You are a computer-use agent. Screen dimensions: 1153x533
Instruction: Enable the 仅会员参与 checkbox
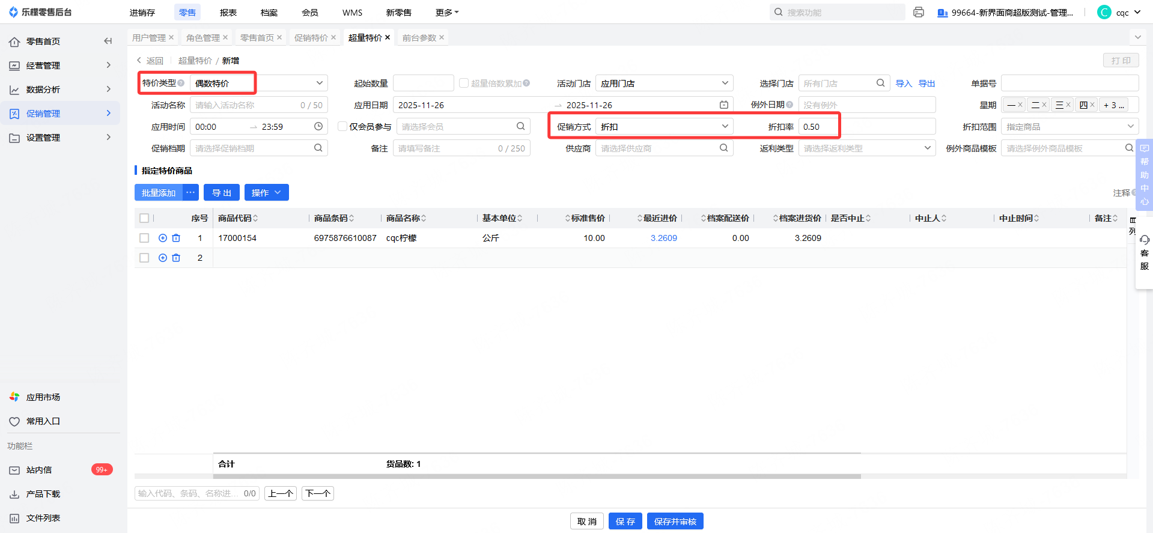[x=342, y=126]
